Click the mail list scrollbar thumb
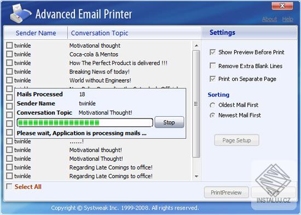Screen dimensions: 301x215 [x=196, y=104]
